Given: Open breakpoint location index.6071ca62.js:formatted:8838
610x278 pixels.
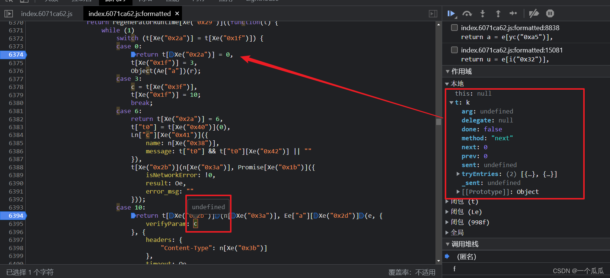Looking at the screenshot, I should tap(510, 28).
